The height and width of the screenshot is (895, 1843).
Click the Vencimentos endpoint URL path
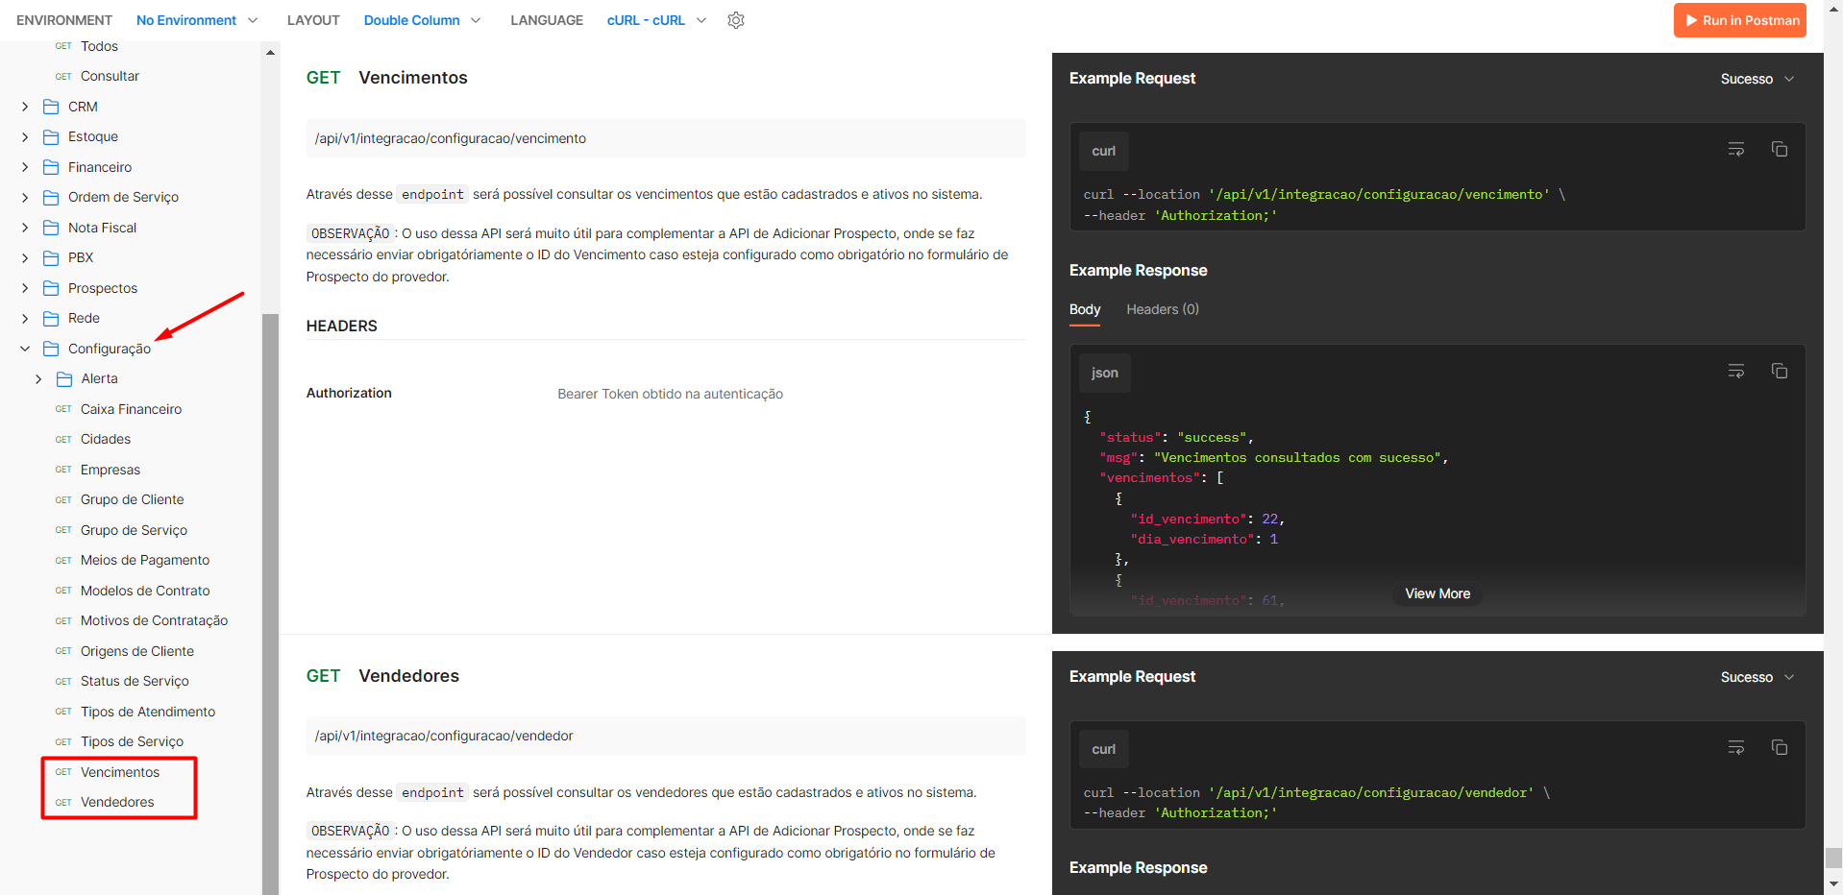click(x=450, y=138)
